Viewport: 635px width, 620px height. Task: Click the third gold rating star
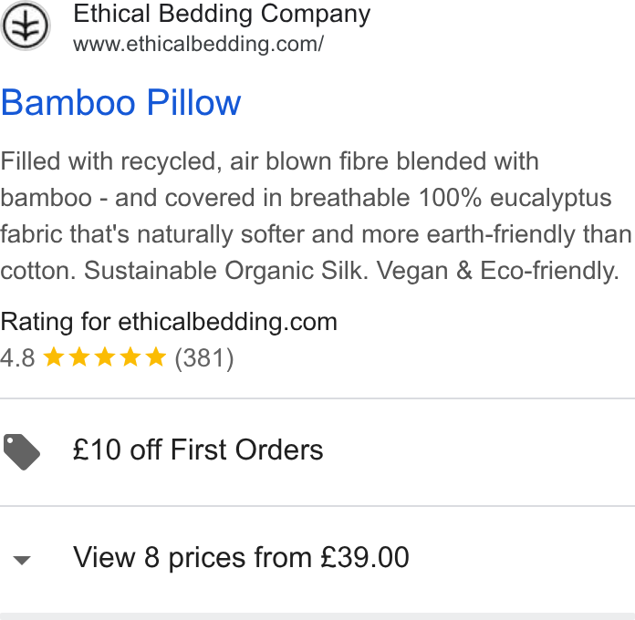105,357
